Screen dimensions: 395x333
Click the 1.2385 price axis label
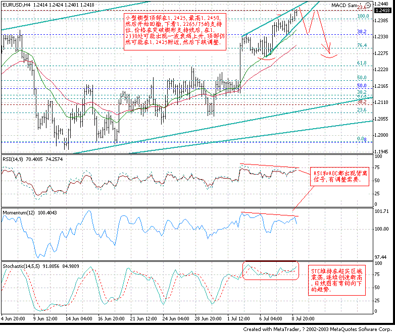tap(381, 20)
